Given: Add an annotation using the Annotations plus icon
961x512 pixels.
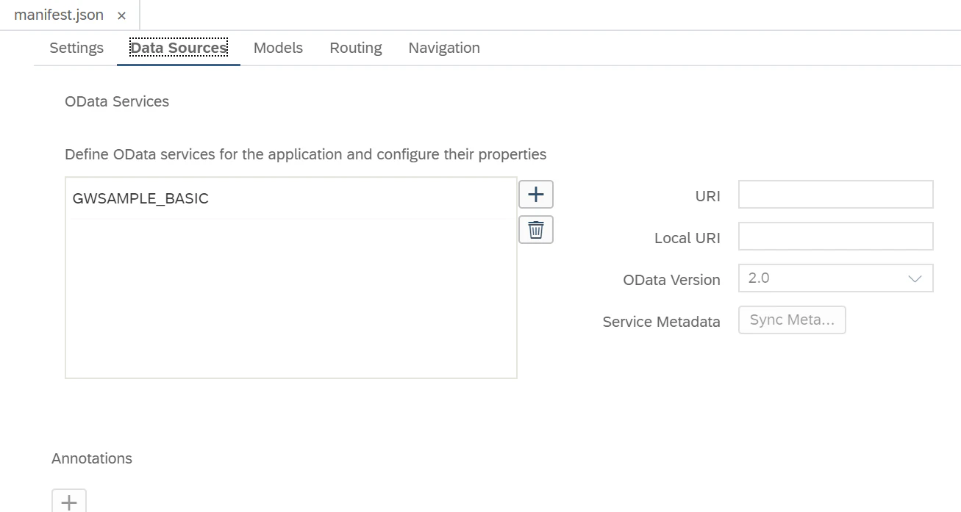Looking at the screenshot, I should (69, 502).
